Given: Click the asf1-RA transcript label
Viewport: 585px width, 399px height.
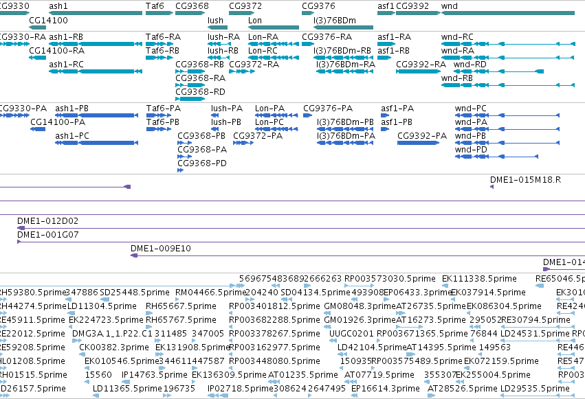Looking at the screenshot, I should pos(395,37).
